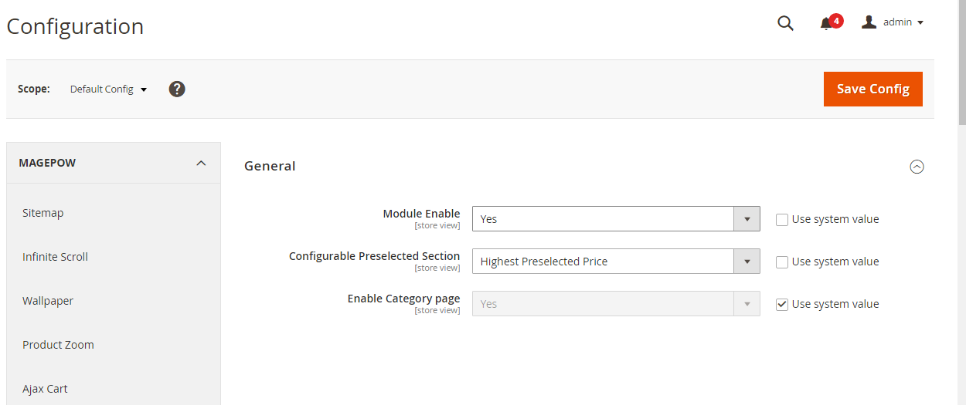966x405 pixels.
Task: Uncheck Enable Category page system value box
Action: 782,304
